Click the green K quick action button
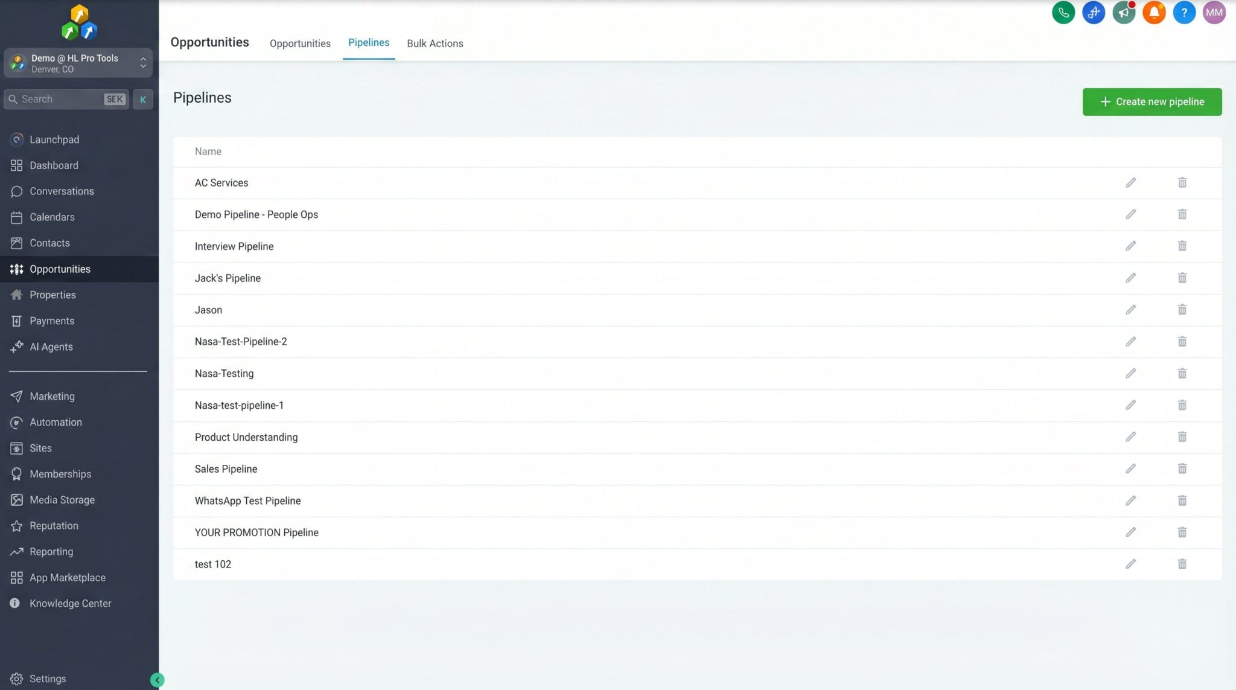Screen dimensions: 1236x690 (143, 100)
